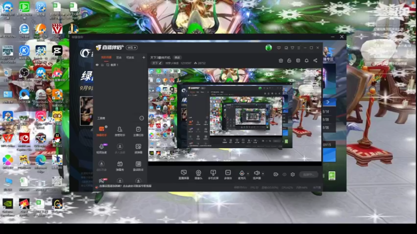417x234 pixels.
Task: Open the 类型 pill beside the logo
Action: pyautogui.click(x=132, y=47)
